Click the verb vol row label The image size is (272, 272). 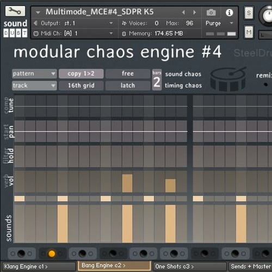[9, 181]
